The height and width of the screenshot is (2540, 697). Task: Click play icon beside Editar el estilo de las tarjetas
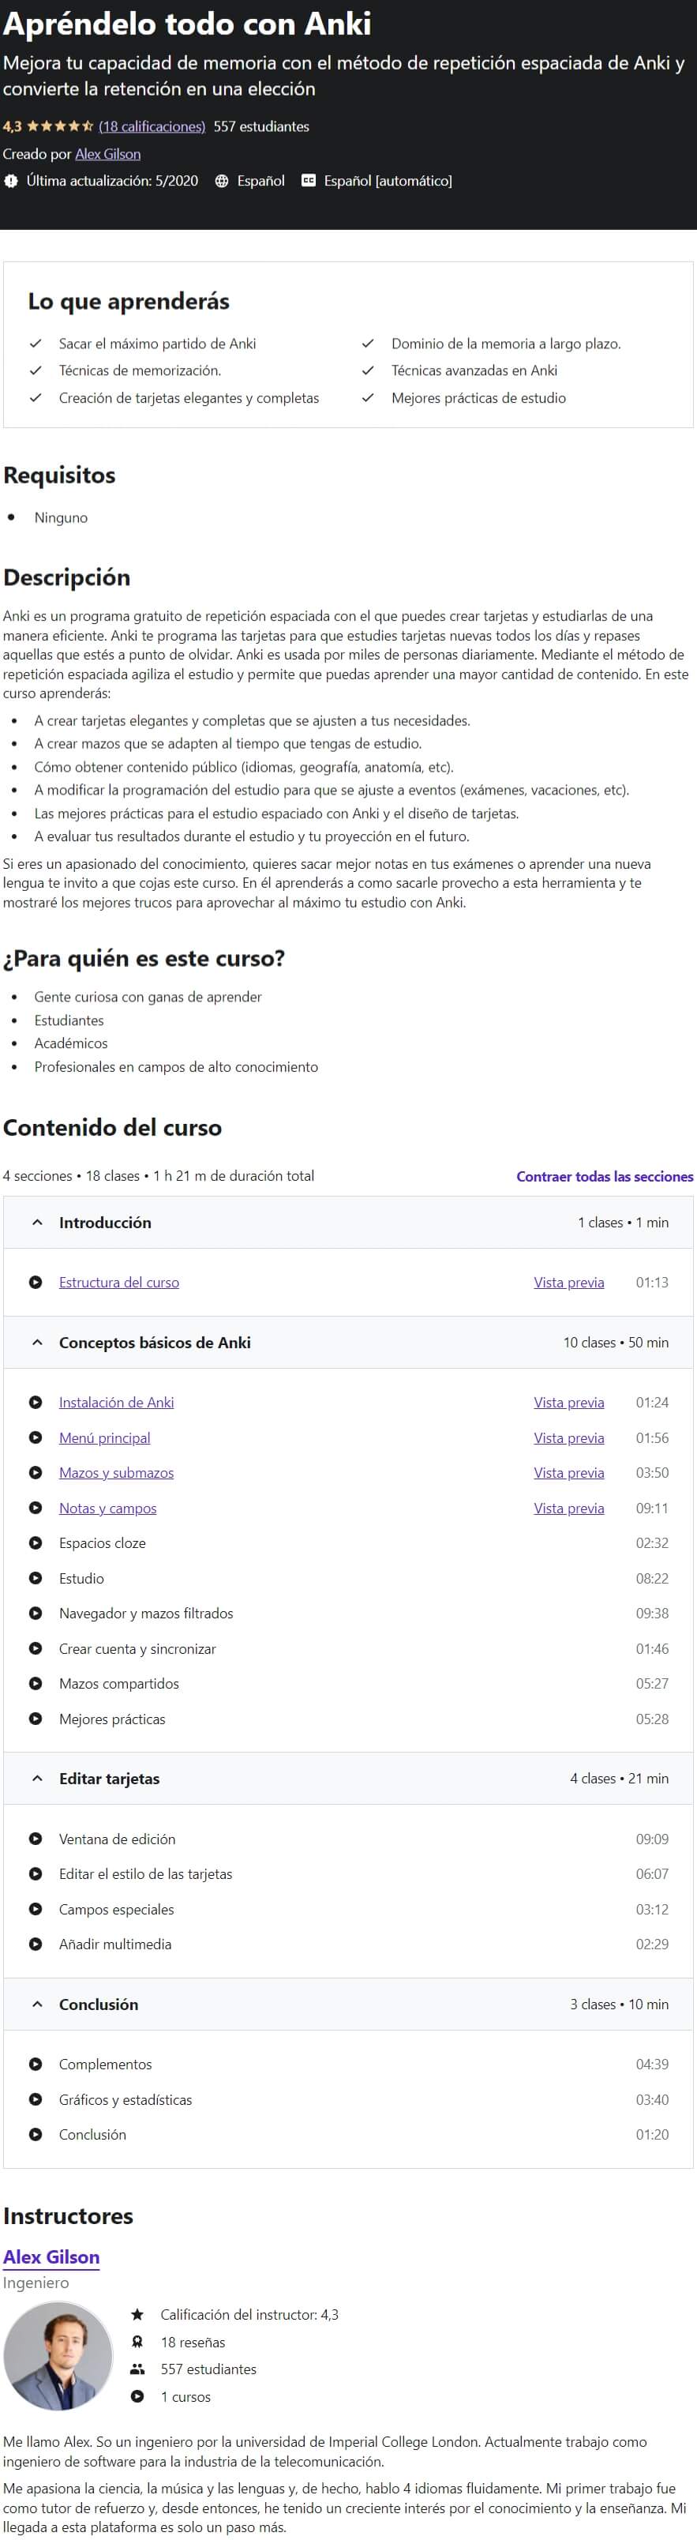(36, 1873)
